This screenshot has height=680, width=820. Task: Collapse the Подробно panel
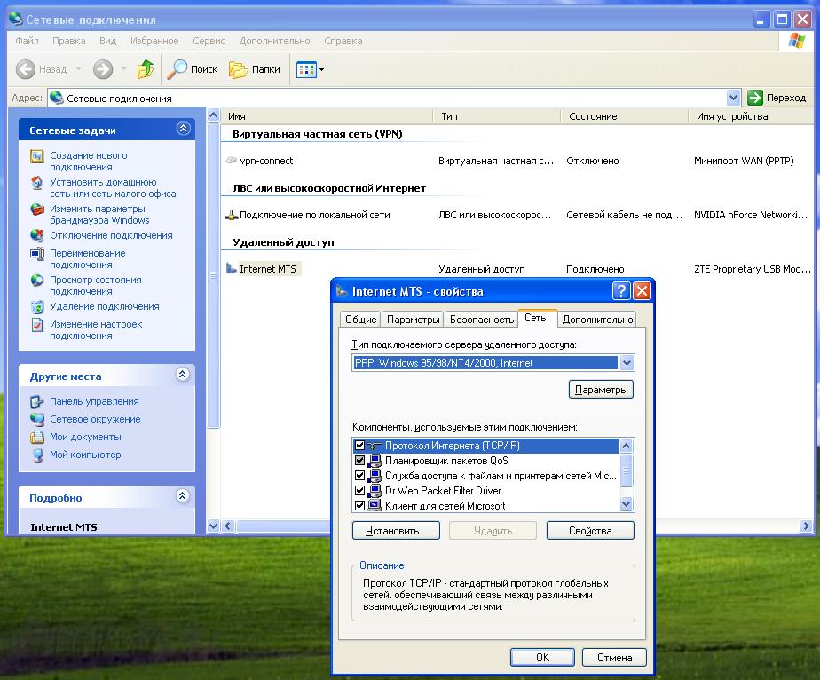point(183,496)
